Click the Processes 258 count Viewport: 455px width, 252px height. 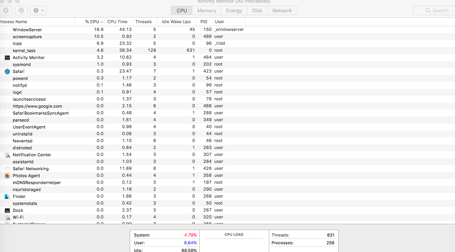point(330,243)
